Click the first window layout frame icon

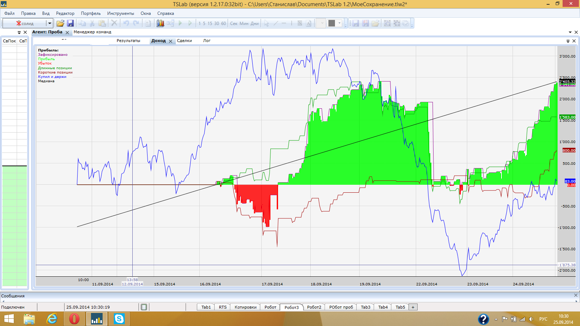coord(387,23)
